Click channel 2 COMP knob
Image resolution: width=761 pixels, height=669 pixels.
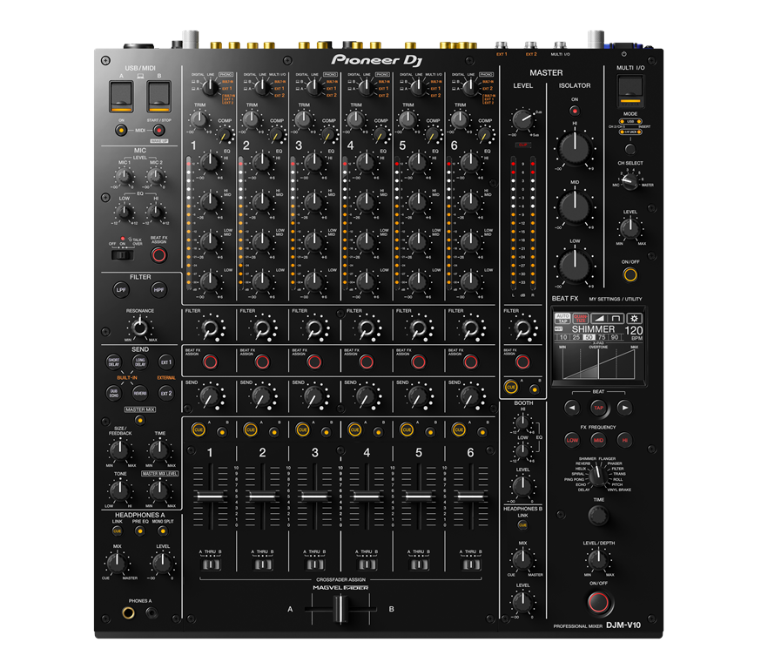click(276, 135)
